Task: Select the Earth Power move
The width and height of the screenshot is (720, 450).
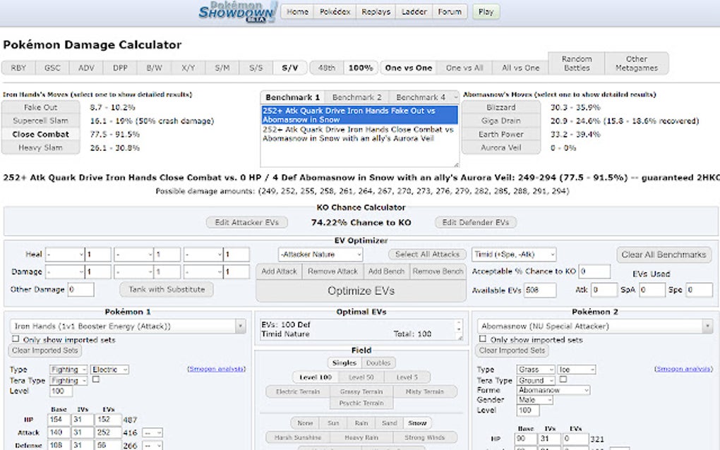Action: click(x=501, y=135)
